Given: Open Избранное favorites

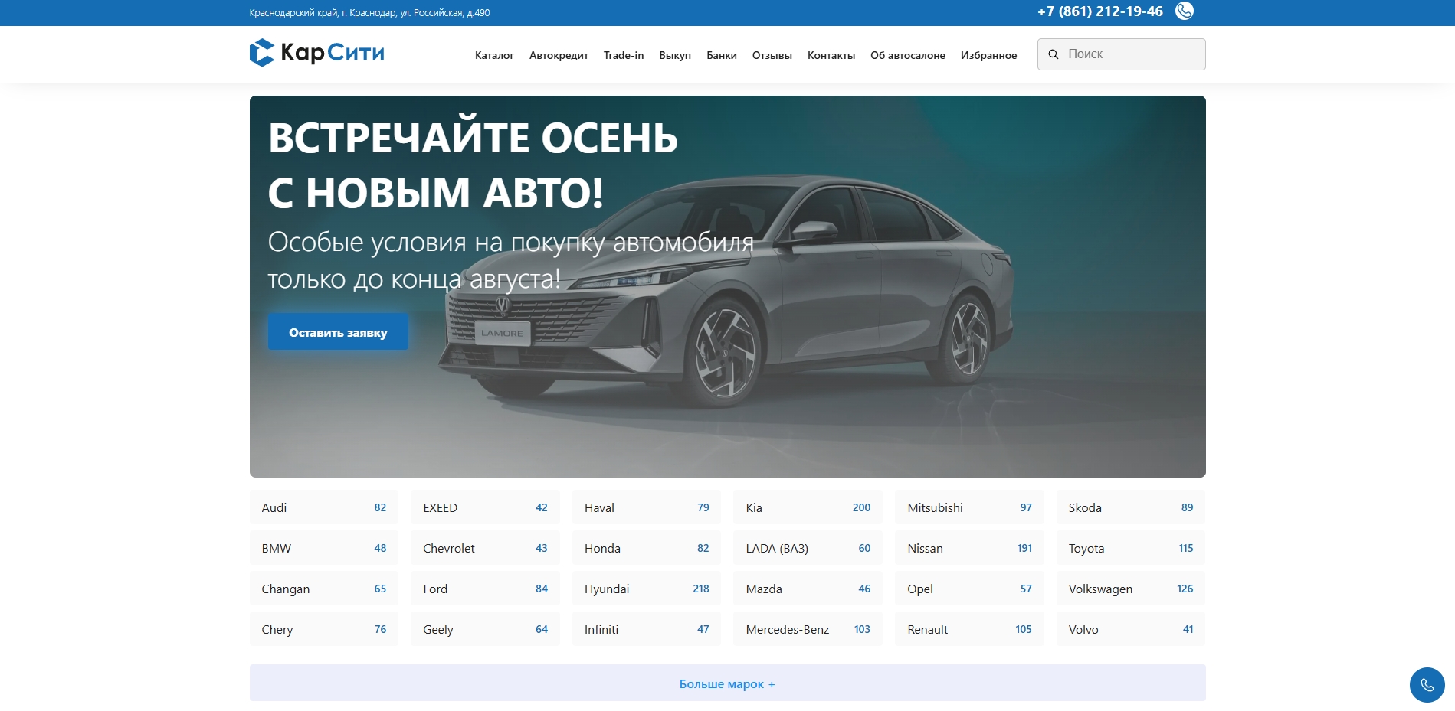Looking at the screenshot, I should pos(988,55).
